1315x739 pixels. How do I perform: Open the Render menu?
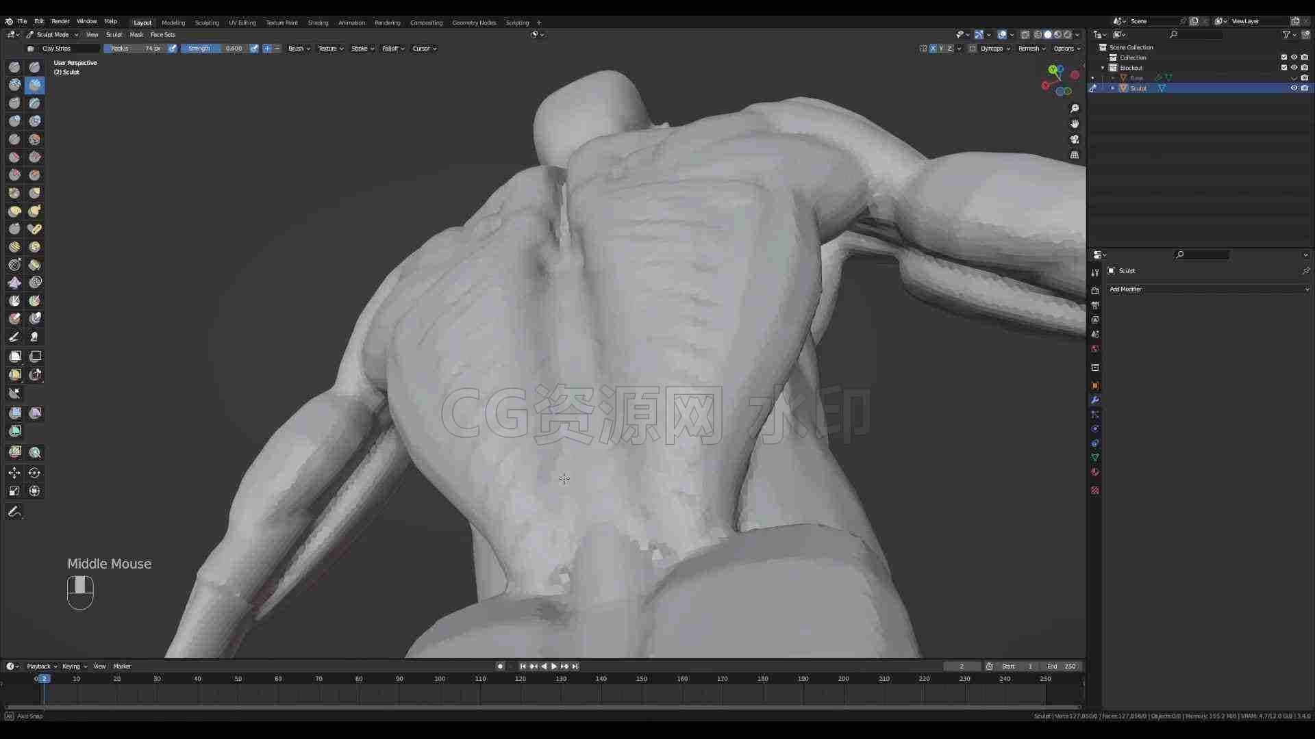pyautogui.click(x=60, y=22)
